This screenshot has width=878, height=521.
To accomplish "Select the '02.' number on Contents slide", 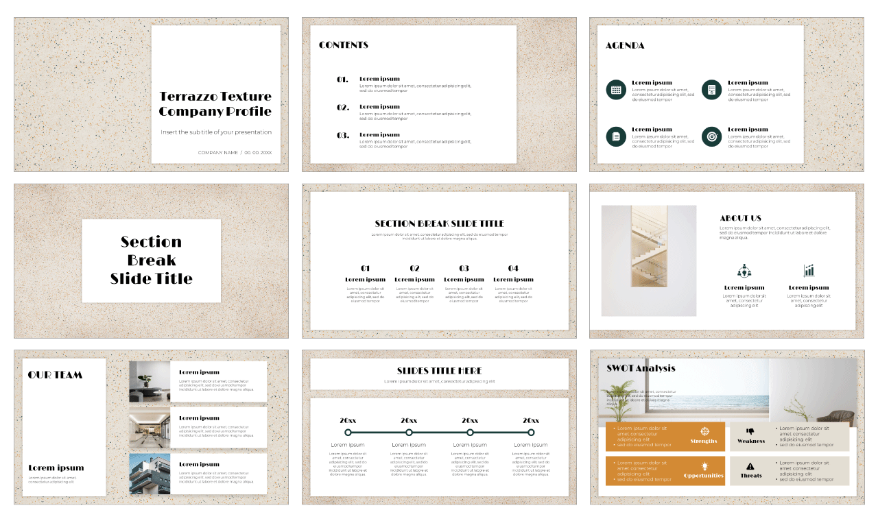I will 343,108.
